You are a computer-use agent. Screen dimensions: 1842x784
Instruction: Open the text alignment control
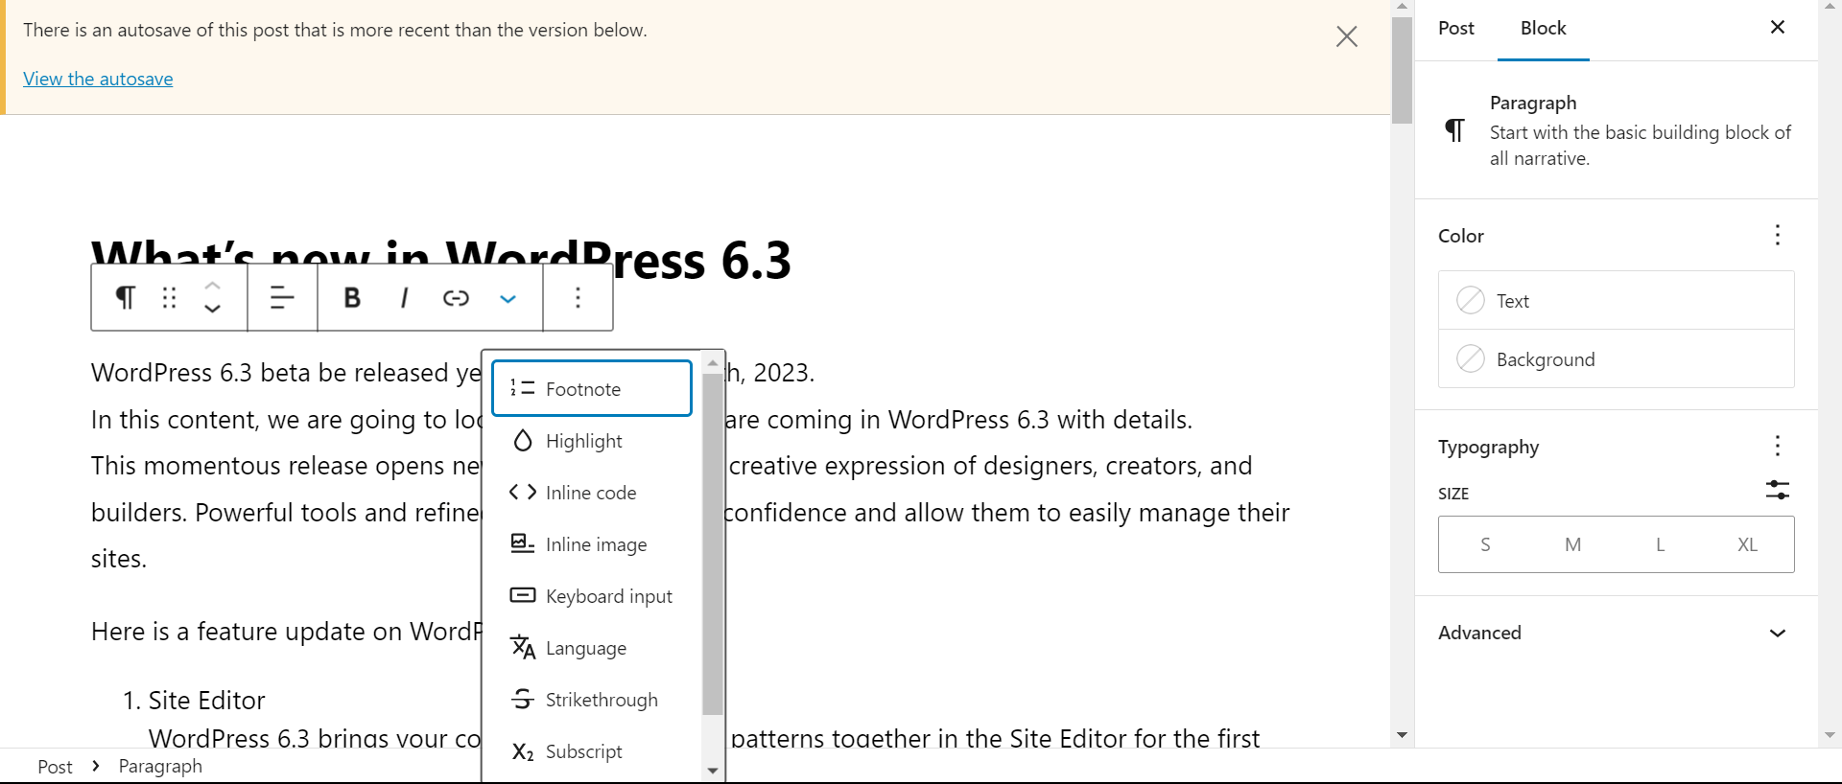click(282, 298)
